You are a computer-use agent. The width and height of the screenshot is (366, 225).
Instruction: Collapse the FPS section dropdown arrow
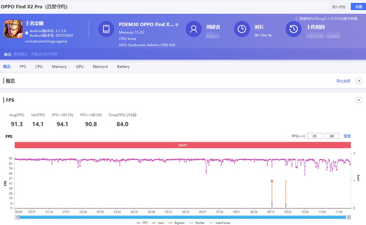click(x=359, y=100)
